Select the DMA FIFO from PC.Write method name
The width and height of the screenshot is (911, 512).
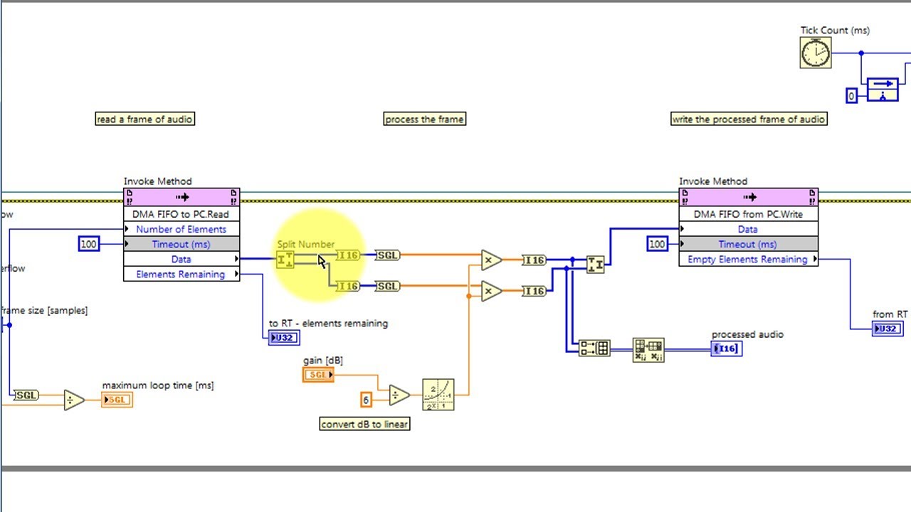pos(748,214)
